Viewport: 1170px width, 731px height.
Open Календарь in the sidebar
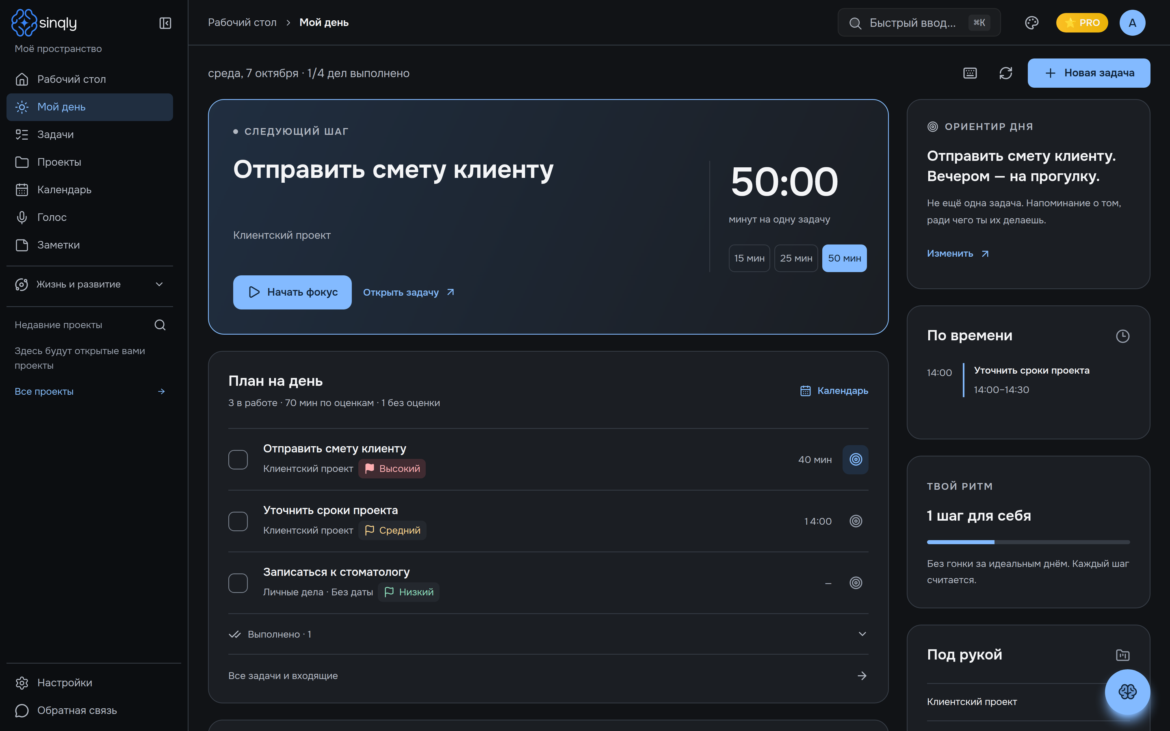click(90, 190)
